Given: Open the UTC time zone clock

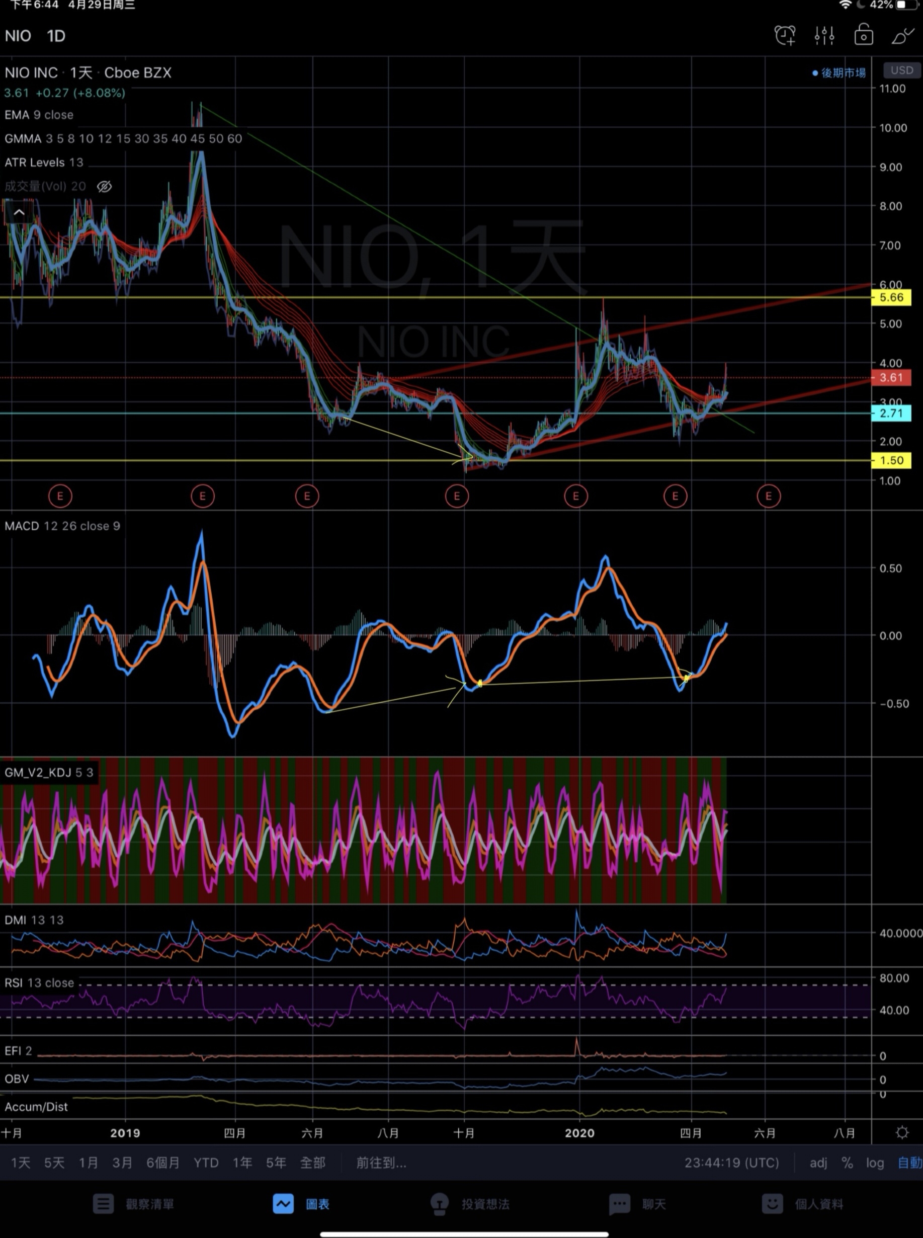Looking at the screenshot, I should (731, 1163).
